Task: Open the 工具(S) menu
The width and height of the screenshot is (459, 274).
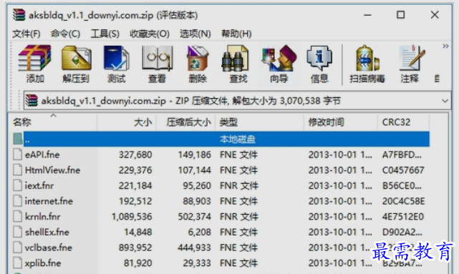Action: pos(105,34)
